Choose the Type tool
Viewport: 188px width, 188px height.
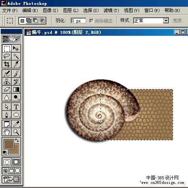[16, 107]
